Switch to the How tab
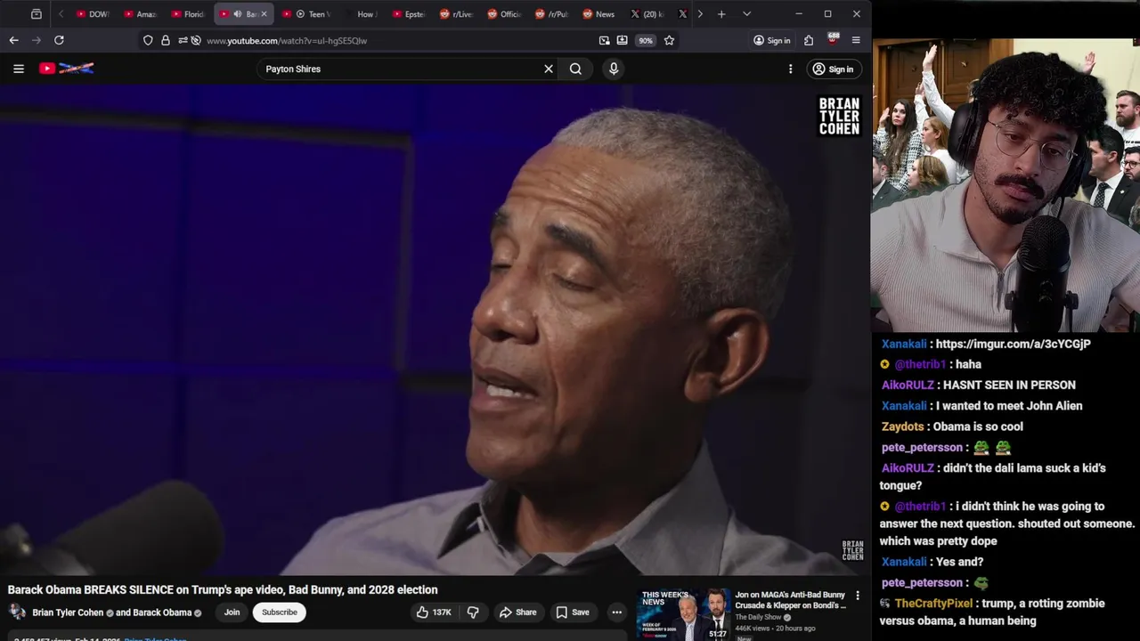Viewport: 1140px width, 641px height. (360, 14)
